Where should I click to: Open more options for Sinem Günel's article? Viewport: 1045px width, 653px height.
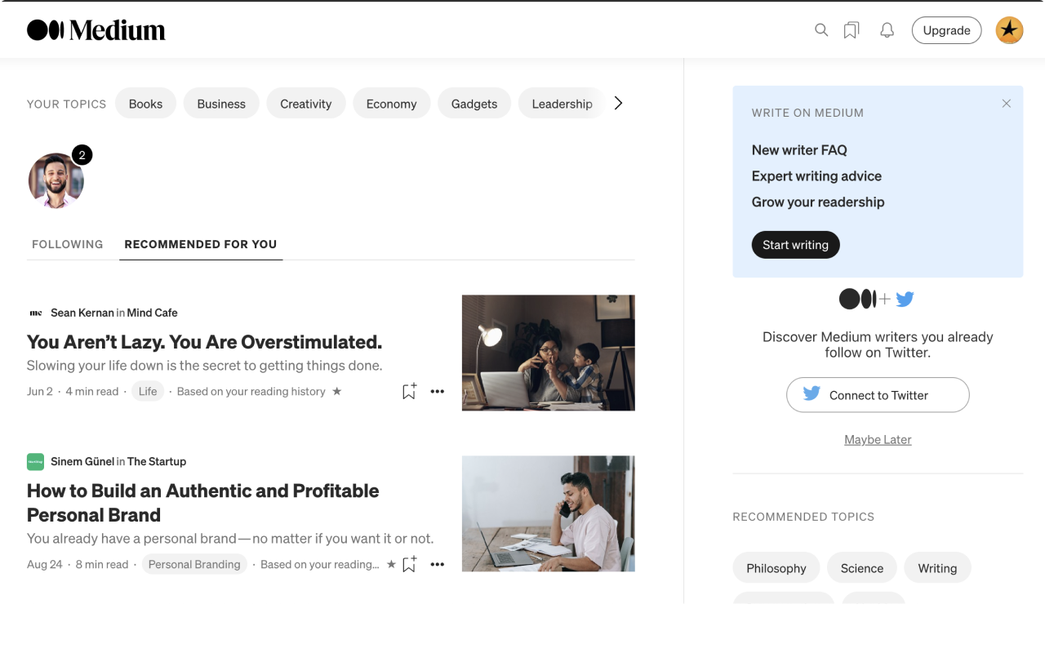[437, 564]
